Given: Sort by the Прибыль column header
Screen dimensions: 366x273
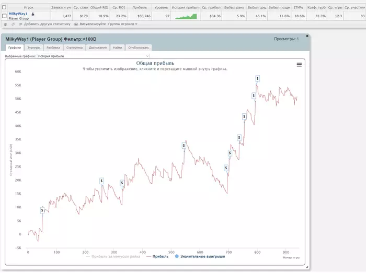Looking at the screenshot, I should [x=140, y=7].
